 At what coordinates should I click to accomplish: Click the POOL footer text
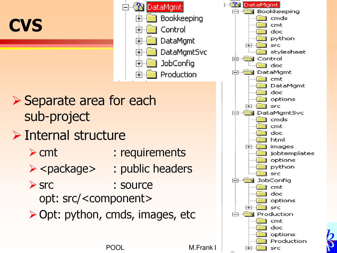click(x=115, y=248)
